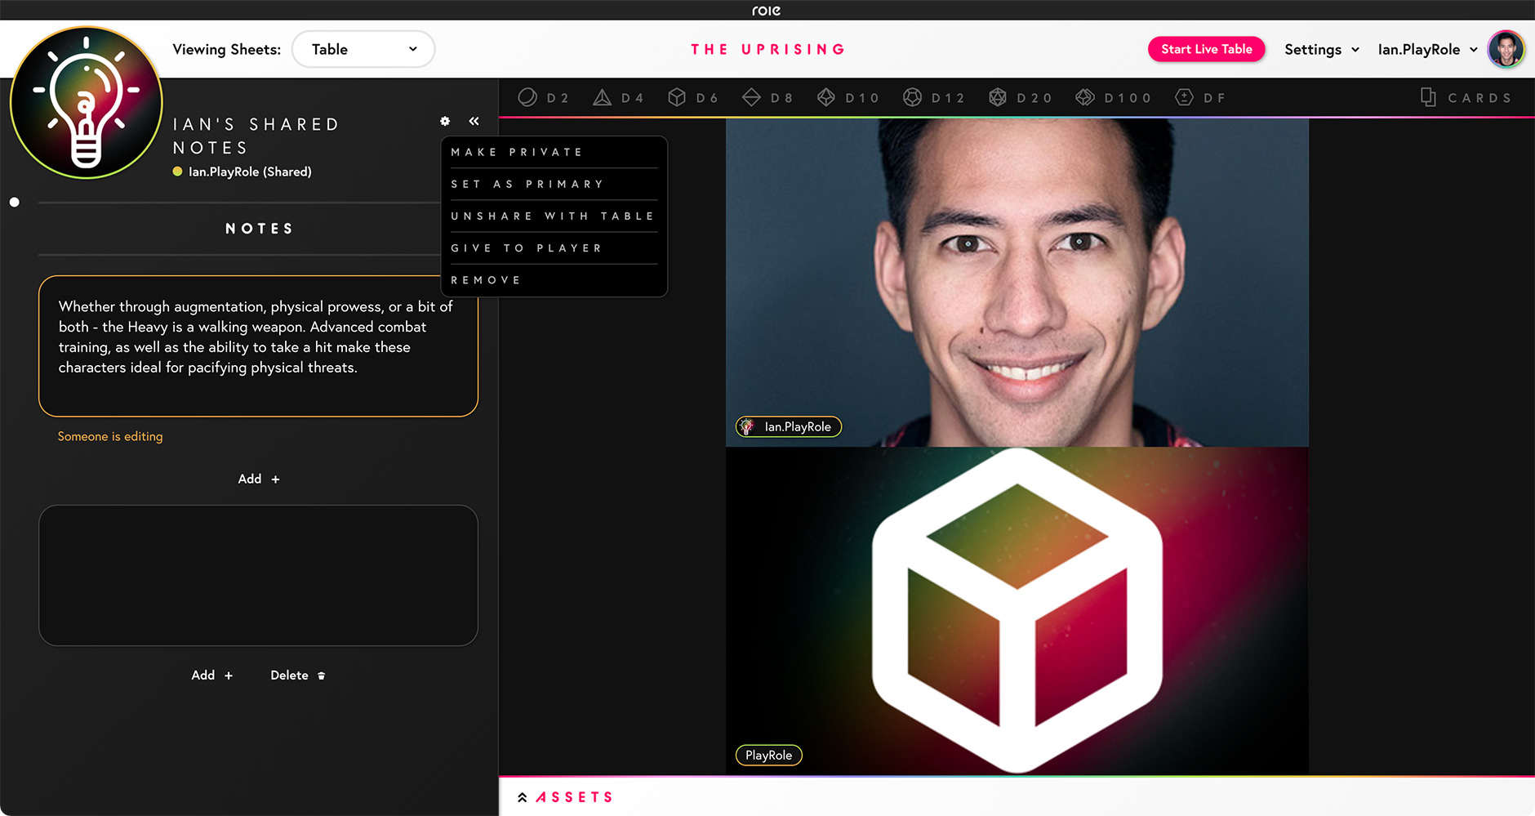Roll the D4 die
The height and width of the screenshot is (816, 1535).
pos(618,98)
